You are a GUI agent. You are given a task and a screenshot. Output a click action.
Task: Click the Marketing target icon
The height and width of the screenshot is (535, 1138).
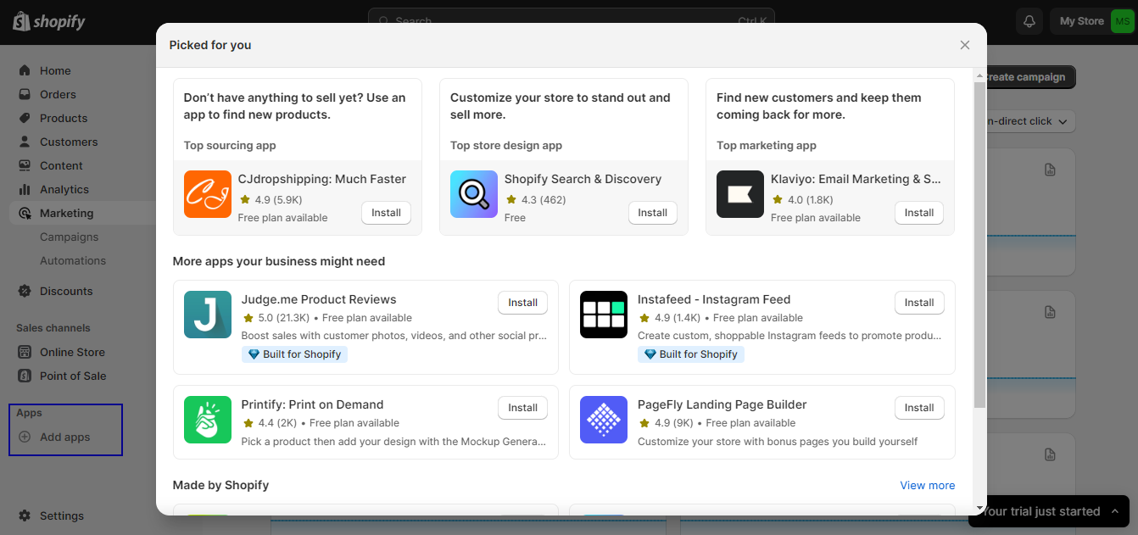click(25, 213)
